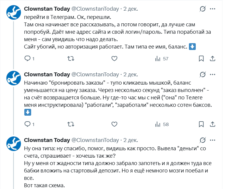The image size is (226, 189).
Task: Open more options on third tweet
Action: pos(212,140)
